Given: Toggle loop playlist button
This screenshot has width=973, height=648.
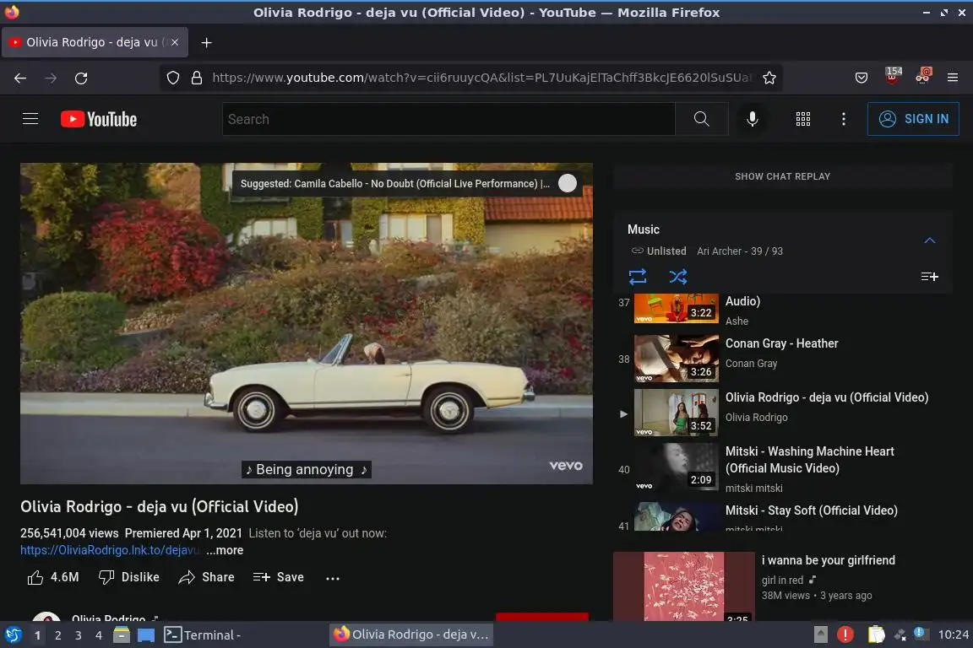Looking at the screenshot, I should click(638, 277).
